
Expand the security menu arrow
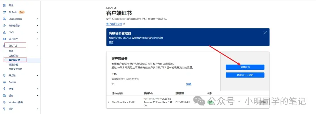tap(37, 75)
